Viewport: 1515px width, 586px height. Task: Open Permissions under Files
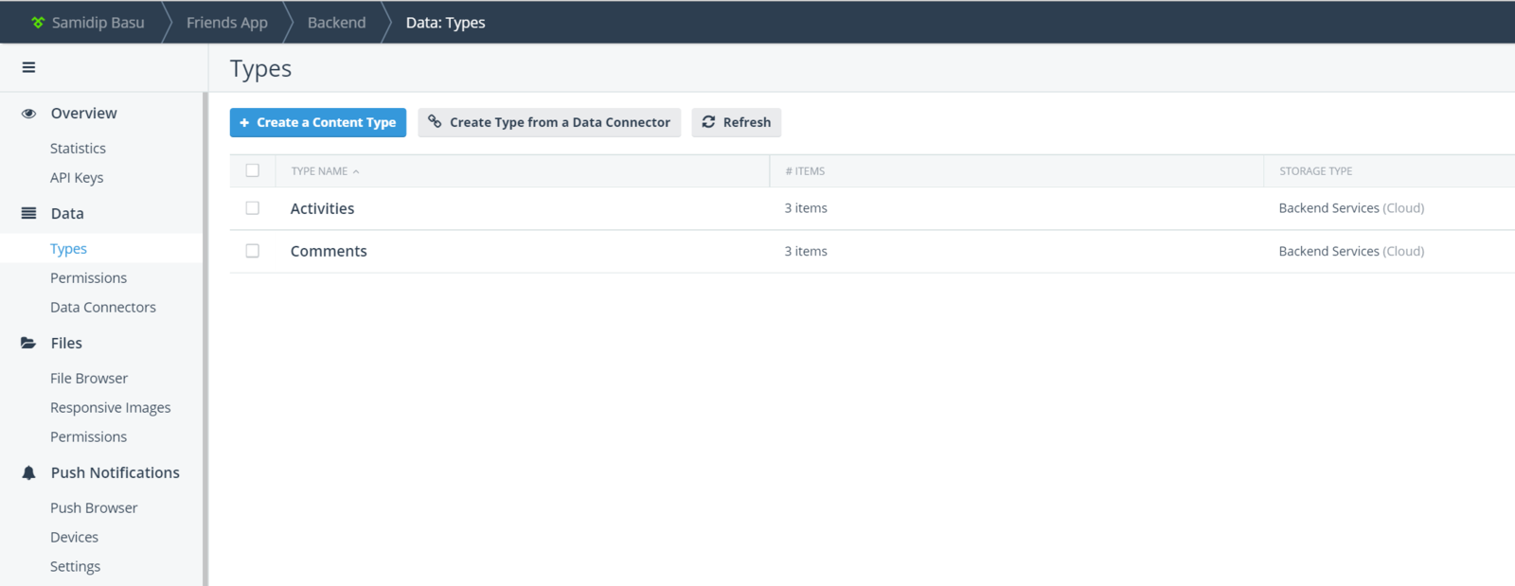pos(88,437)
